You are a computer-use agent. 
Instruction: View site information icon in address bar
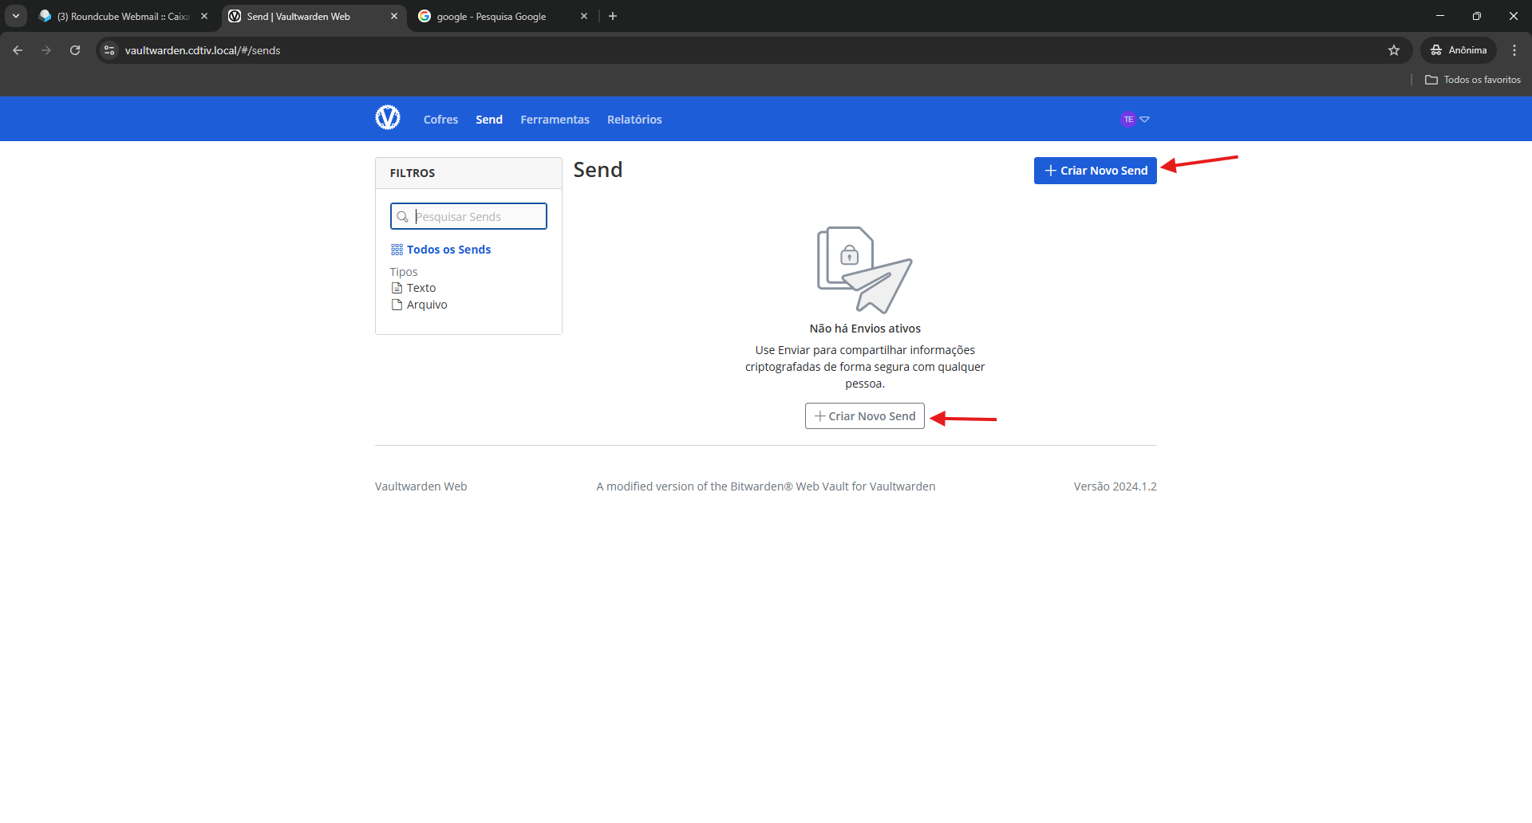point(110,50)
